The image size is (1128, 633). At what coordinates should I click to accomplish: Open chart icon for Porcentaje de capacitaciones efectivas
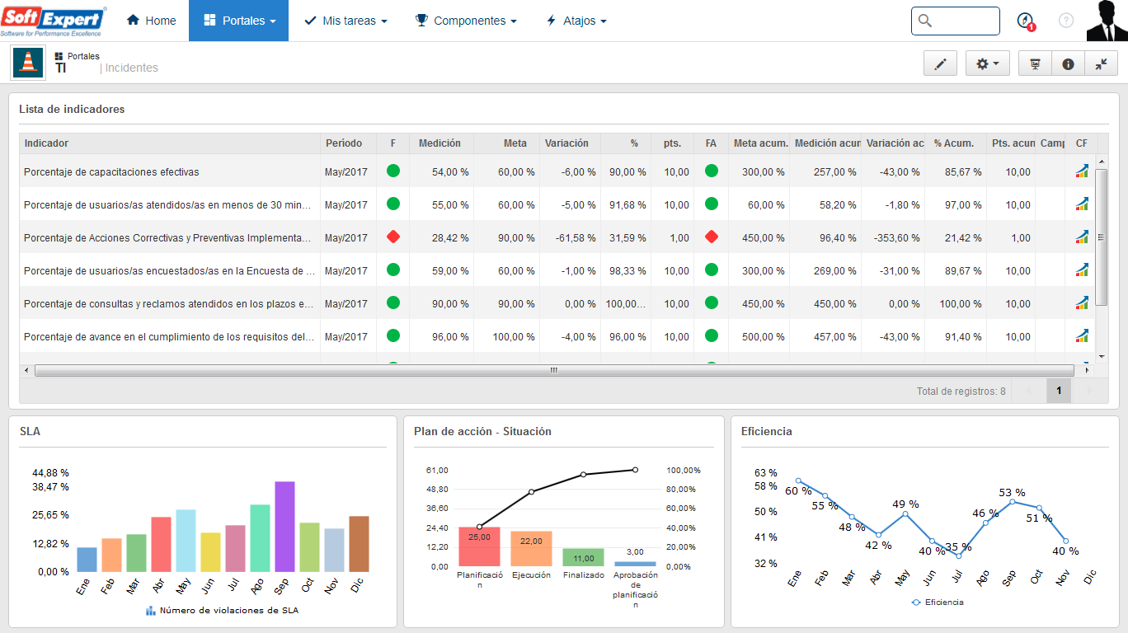pyautogui.click(x=1082, y=171)
